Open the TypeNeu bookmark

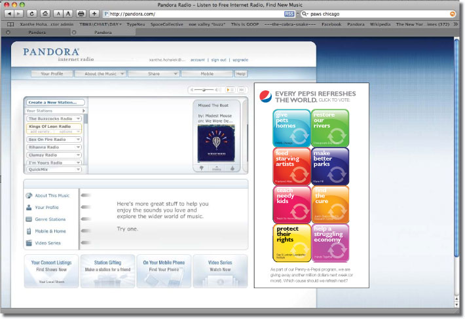pos(136,24)
